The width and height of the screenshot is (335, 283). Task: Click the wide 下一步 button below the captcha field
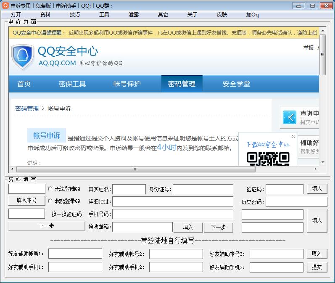point(47,226)
